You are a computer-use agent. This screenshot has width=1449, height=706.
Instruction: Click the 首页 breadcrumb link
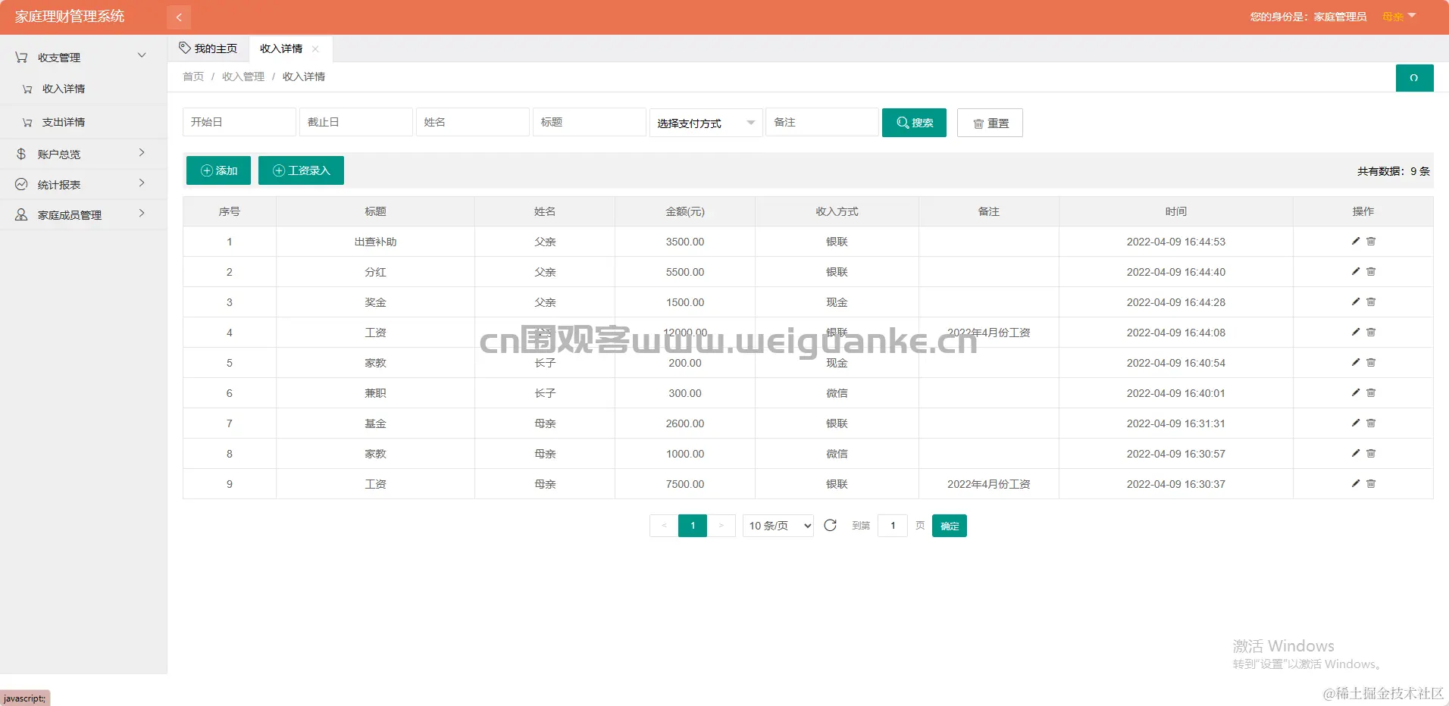193,77
